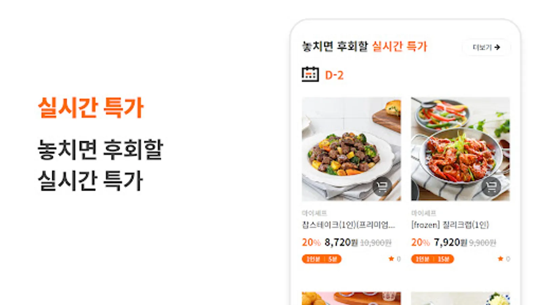
Task: Click the 더보기 arrow button
Action: [486, 47]
